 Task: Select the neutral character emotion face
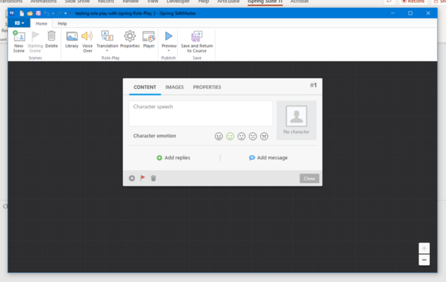[x=242, y=137]
